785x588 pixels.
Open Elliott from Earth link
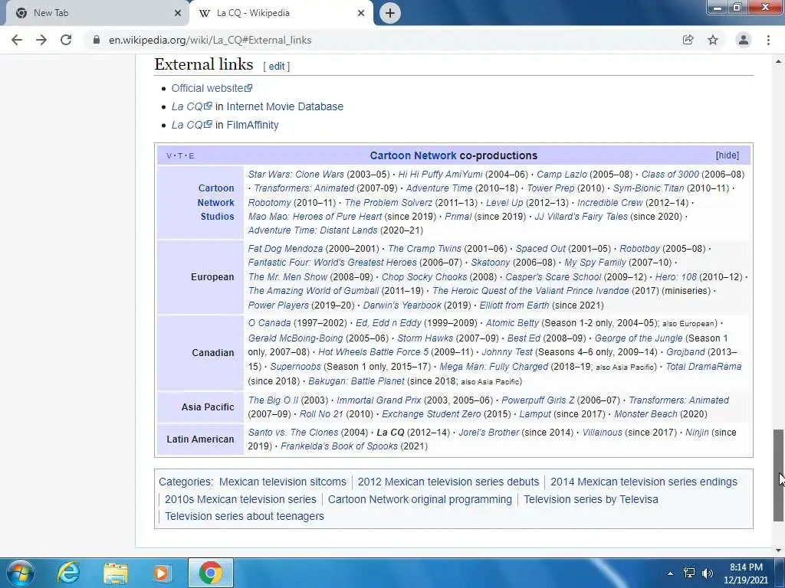tap(514, 305)
